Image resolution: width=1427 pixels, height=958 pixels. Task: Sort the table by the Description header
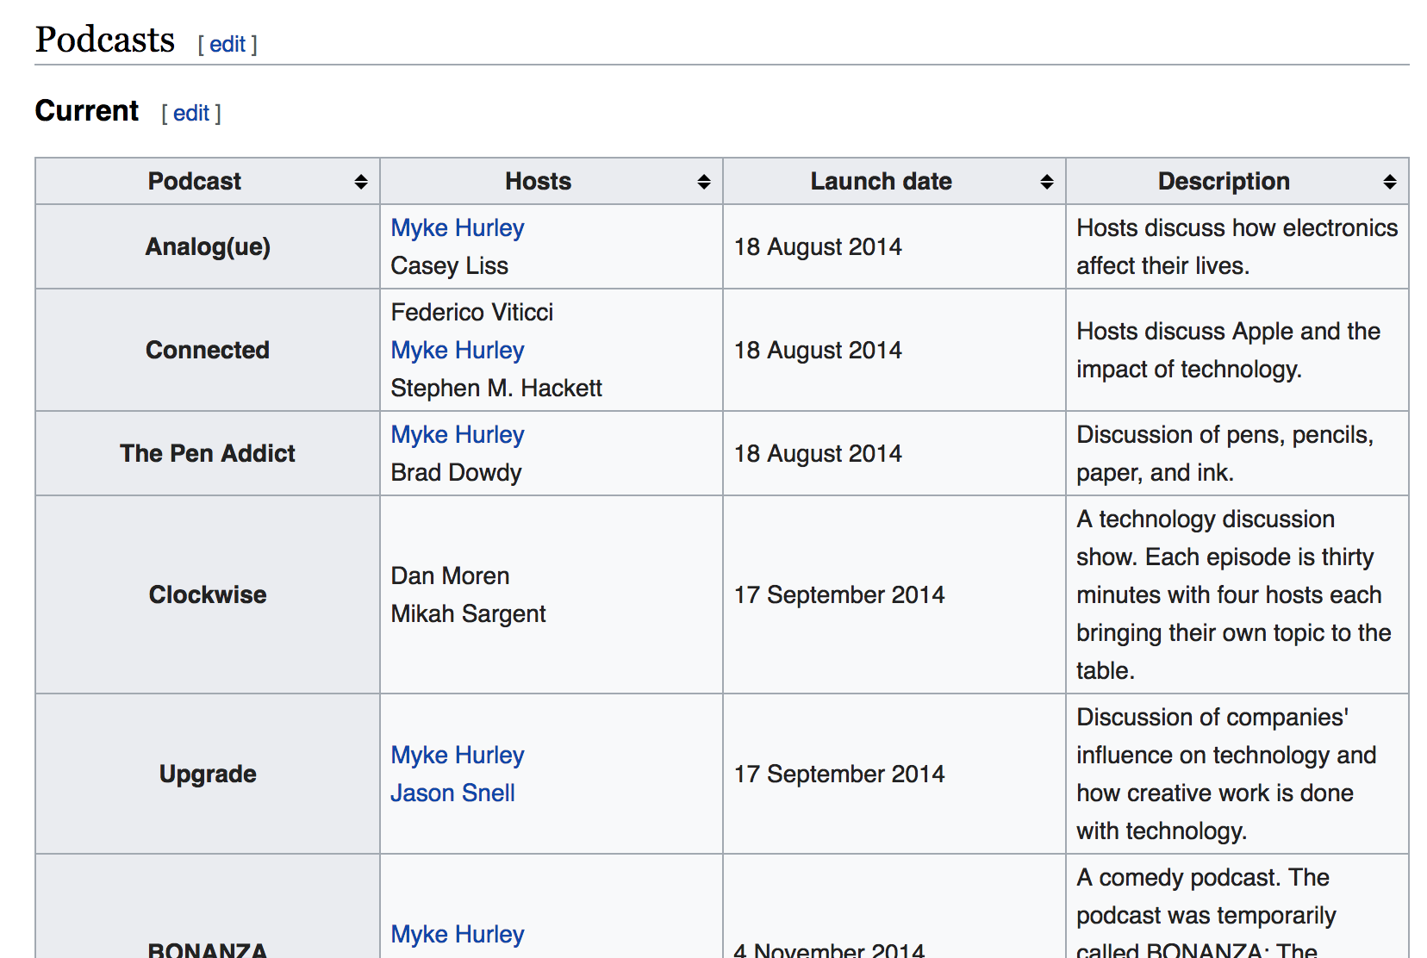coord(1224,181)
